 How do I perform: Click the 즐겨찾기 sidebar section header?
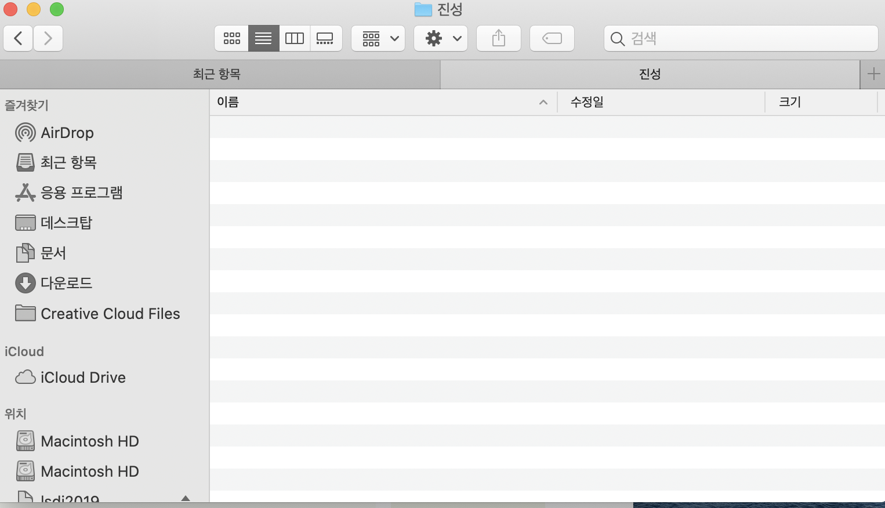click(x=27, y=106)
